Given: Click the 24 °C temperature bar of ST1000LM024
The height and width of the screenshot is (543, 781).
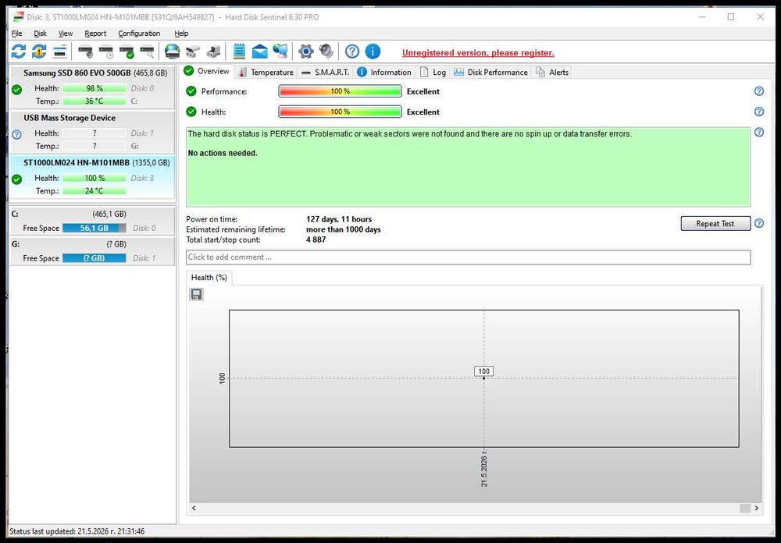Looking at the screenshot, I should point(95,190).
